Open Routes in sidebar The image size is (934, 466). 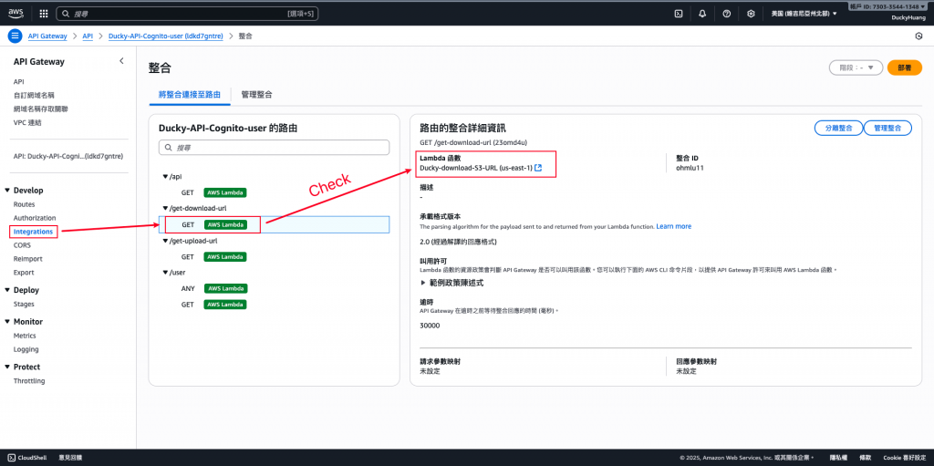[x=25, y=204]
